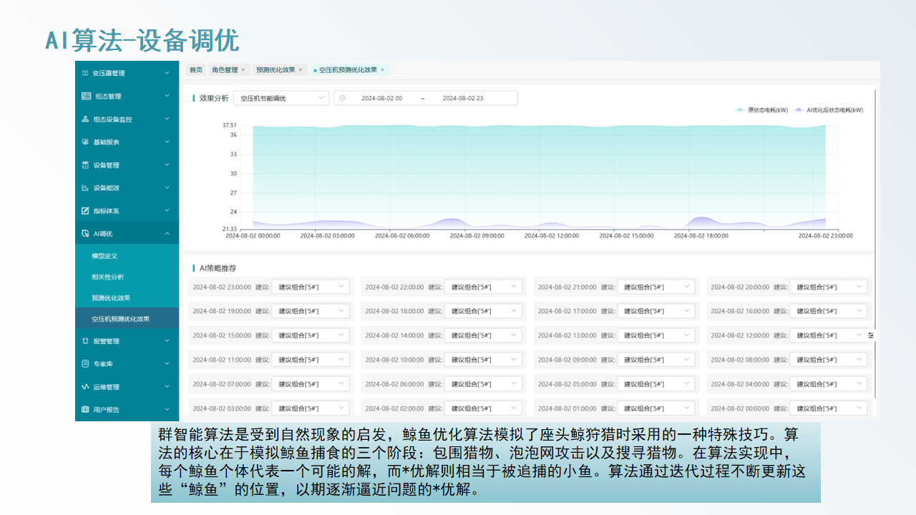Open the 指标体系 menu
Screen dimensions: 916x515
[127, 210]
